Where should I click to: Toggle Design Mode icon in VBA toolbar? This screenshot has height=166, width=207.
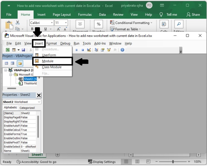89,50
